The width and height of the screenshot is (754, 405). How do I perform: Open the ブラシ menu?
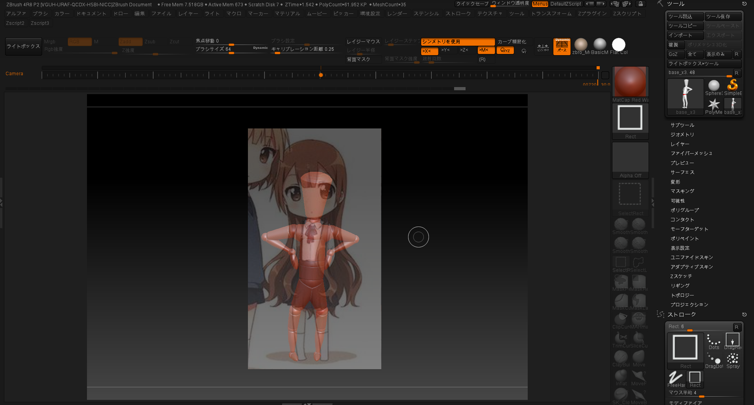(x=40, y=13)
